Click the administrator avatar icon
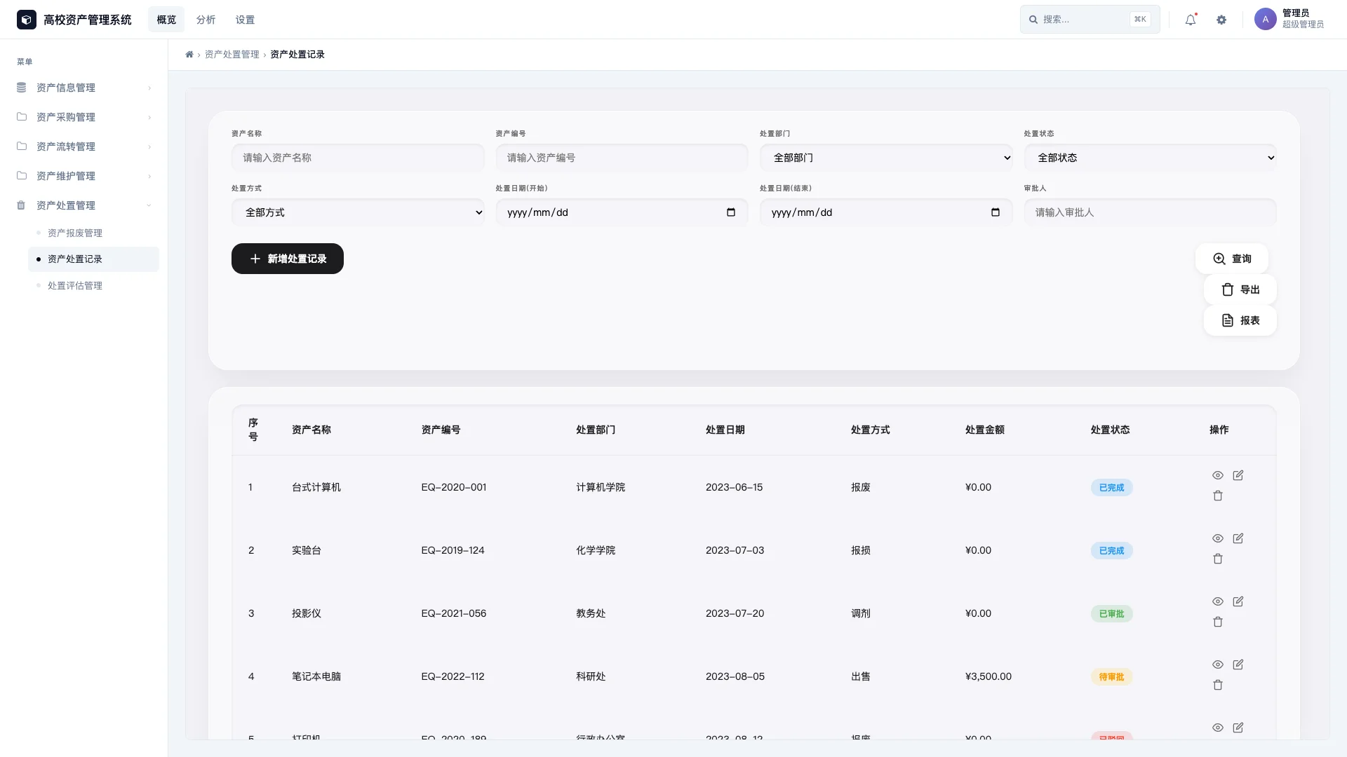 pos(1265,20)
